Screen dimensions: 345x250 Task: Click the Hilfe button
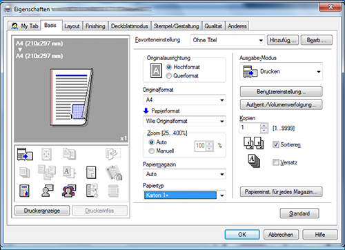coord(320,235)
